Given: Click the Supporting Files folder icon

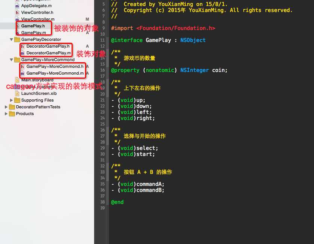Looking at the screenshot, I should point(17,100).
